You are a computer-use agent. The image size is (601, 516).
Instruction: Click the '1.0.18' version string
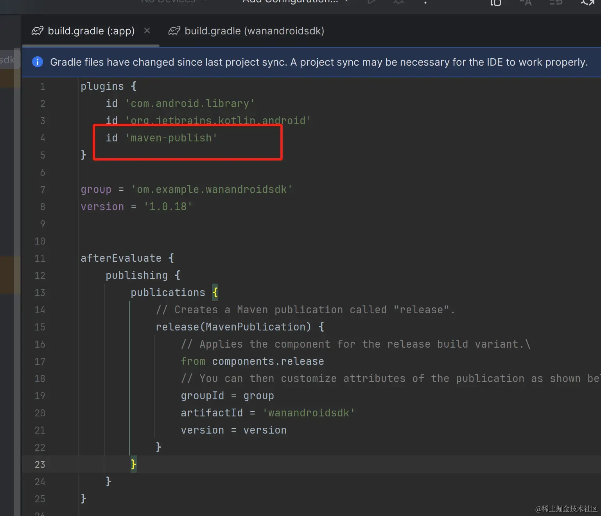(168, 207)
